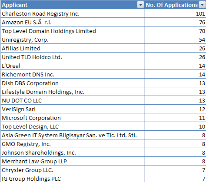This screenshot has width=206, height=182.
Task: Select the Amazon EU S.à r.l. cell
Action: pyautogui.click(x=73, y=22)
